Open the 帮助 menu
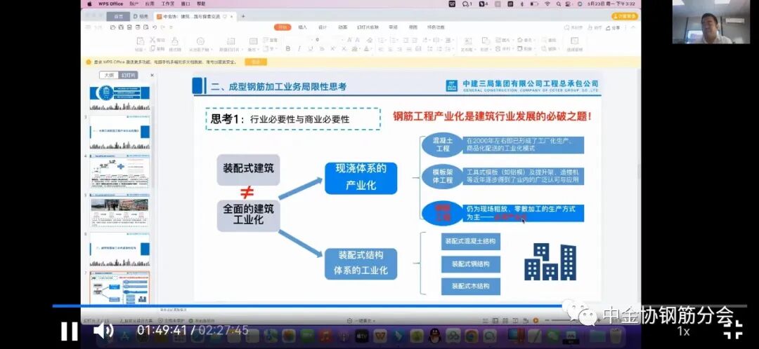759x349 pixels. click(x=201, y=4)
